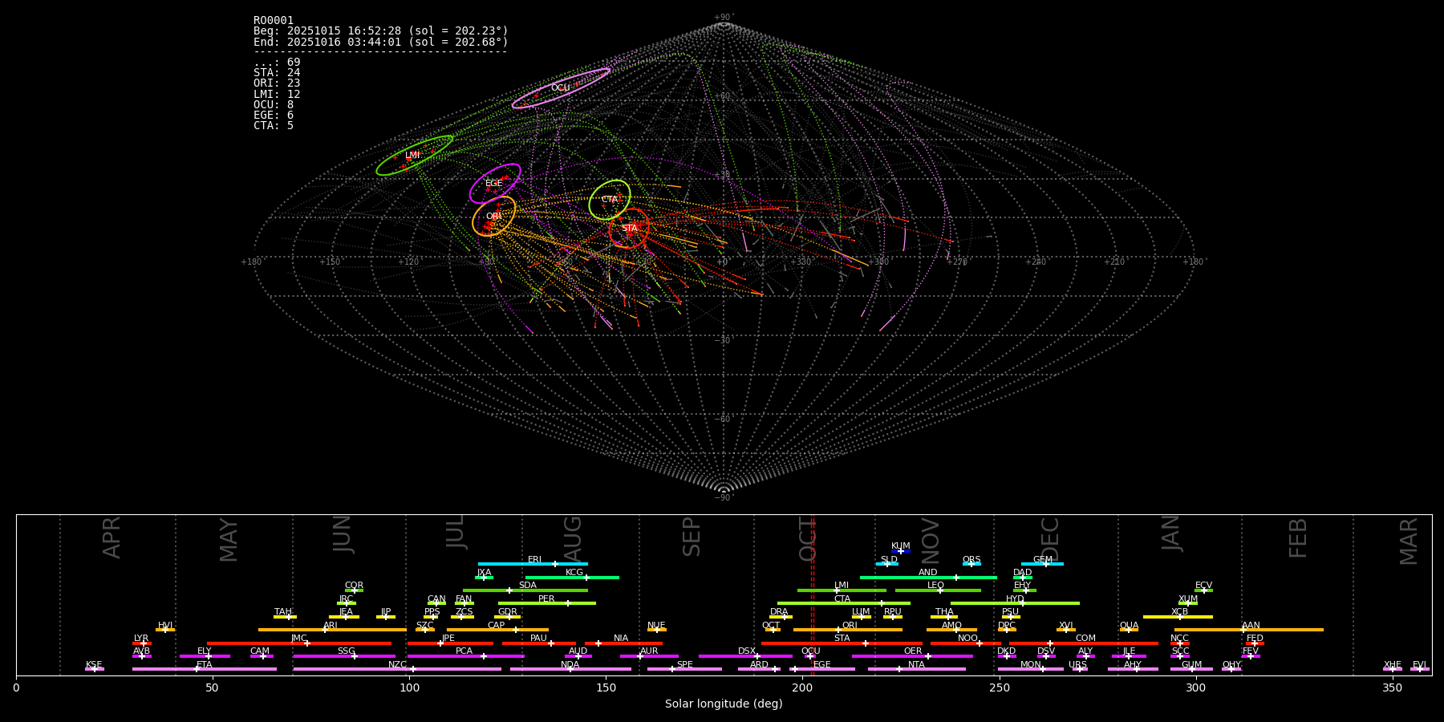
Task: Click the SSG shower bar in the timeline
Action: [x=344, y=656]
